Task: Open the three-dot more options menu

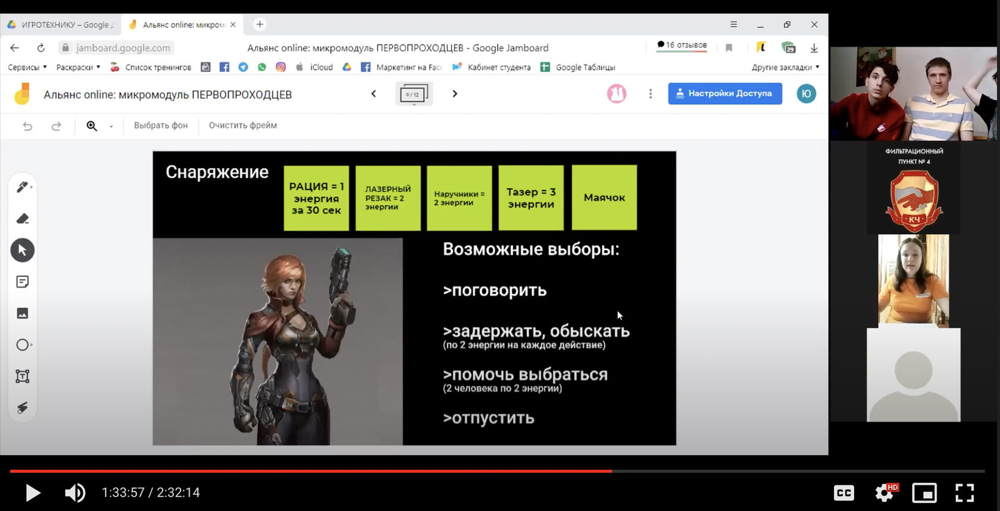Action: tap(651, 94)
